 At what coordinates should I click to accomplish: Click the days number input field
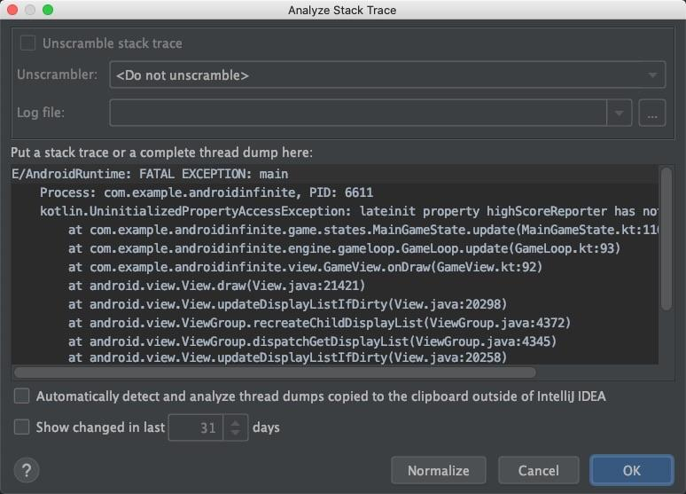click(196, 427)
